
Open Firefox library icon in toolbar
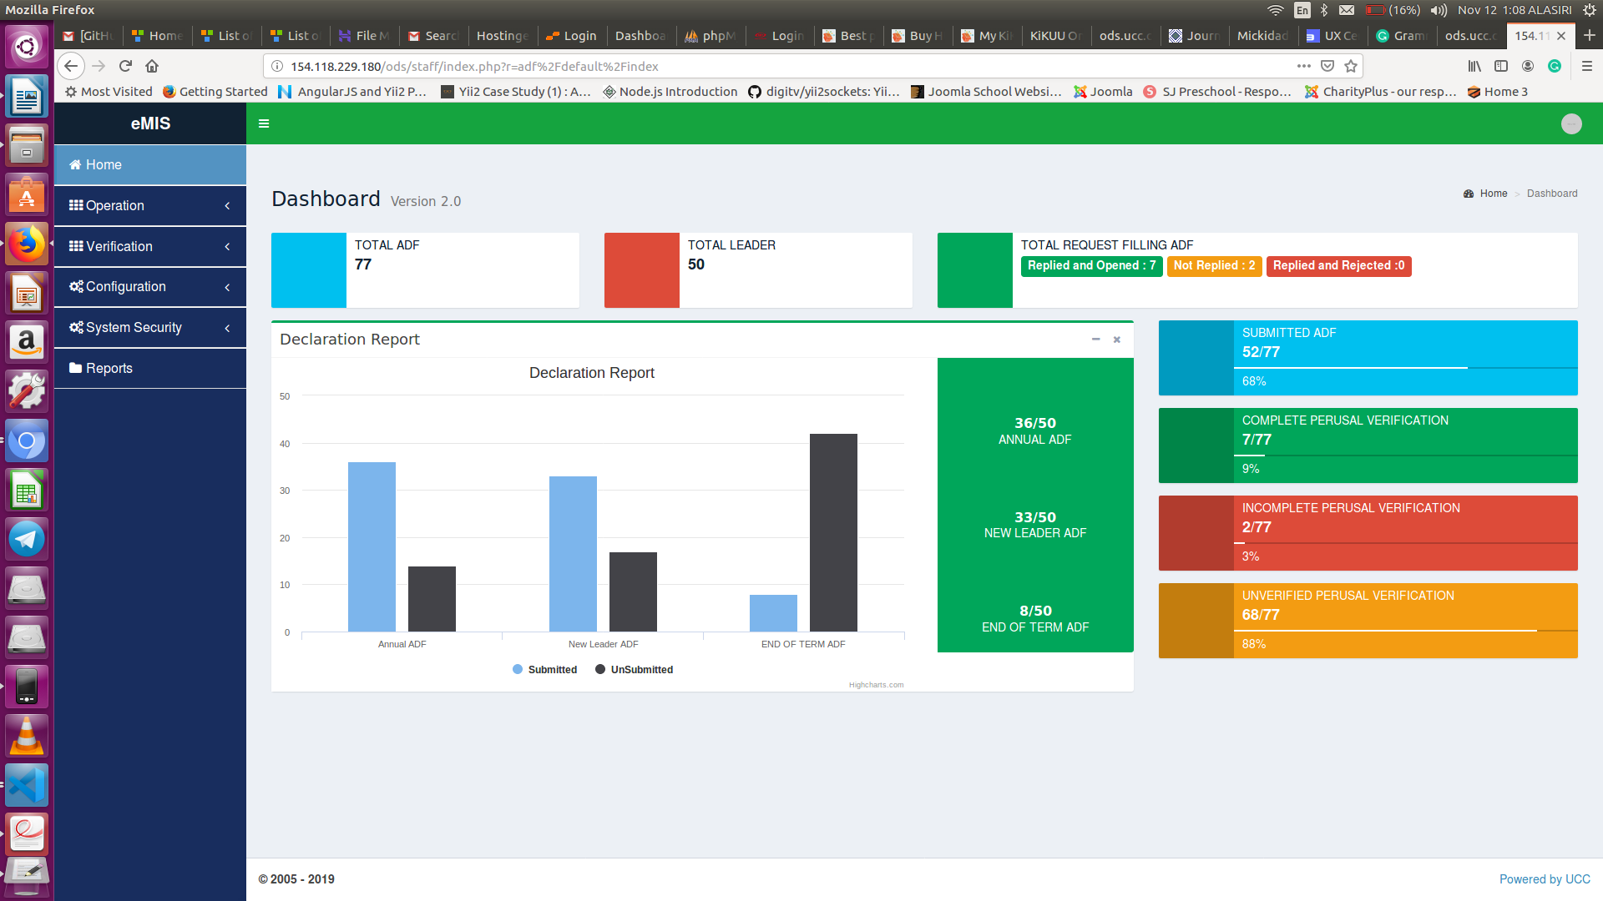pyautogui.click(x=1474, y=66)
